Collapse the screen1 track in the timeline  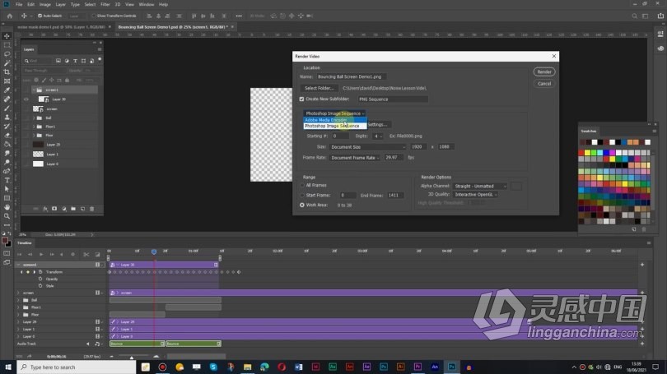[18, 265]
